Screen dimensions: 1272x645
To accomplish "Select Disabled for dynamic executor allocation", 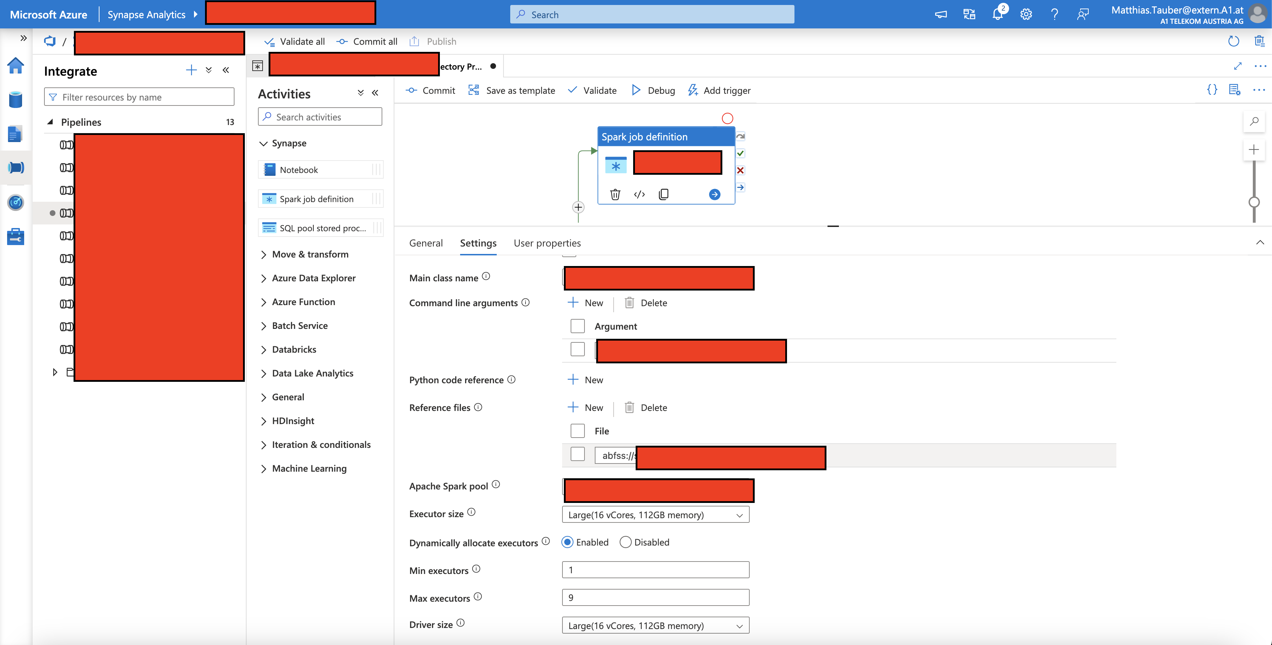I will click(x=625, y=542).
